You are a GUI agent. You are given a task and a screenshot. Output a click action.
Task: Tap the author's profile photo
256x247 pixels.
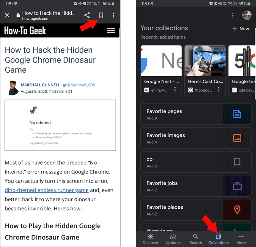(x=13, y=88)
